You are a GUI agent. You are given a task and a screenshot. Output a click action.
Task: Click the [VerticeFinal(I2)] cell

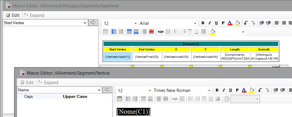coord(147,57)
